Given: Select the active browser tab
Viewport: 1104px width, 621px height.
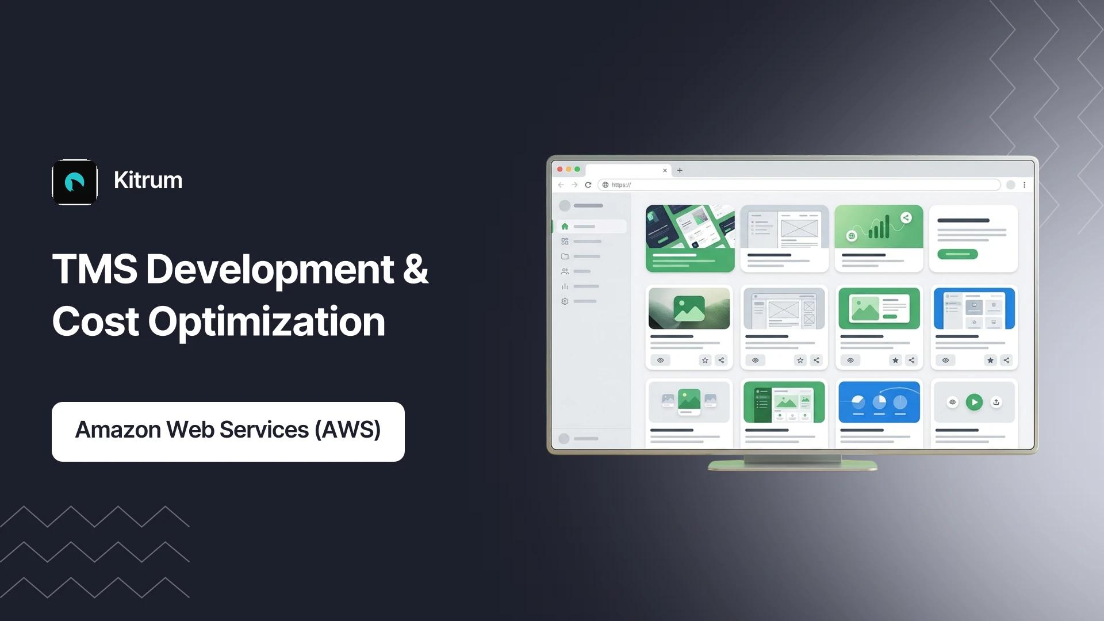Looking at the screenshot, I should coord(629,171).
